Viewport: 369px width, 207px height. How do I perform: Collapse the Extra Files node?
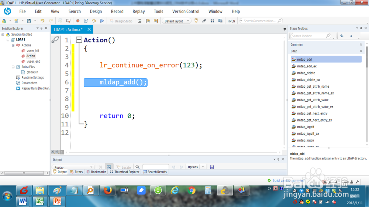pyautogui.click(x=13, y=67)
